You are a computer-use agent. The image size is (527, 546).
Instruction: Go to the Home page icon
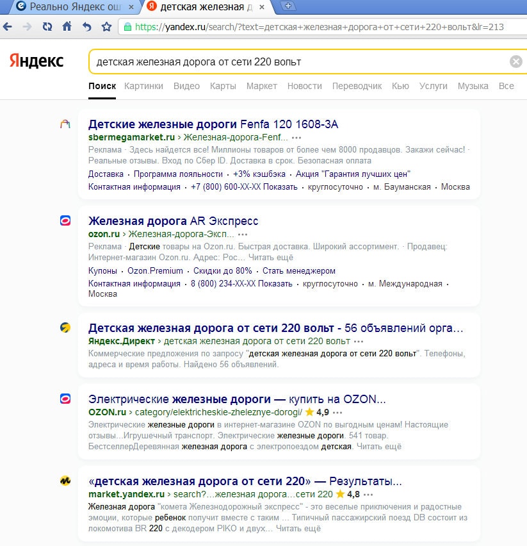[x=67, y=26]
